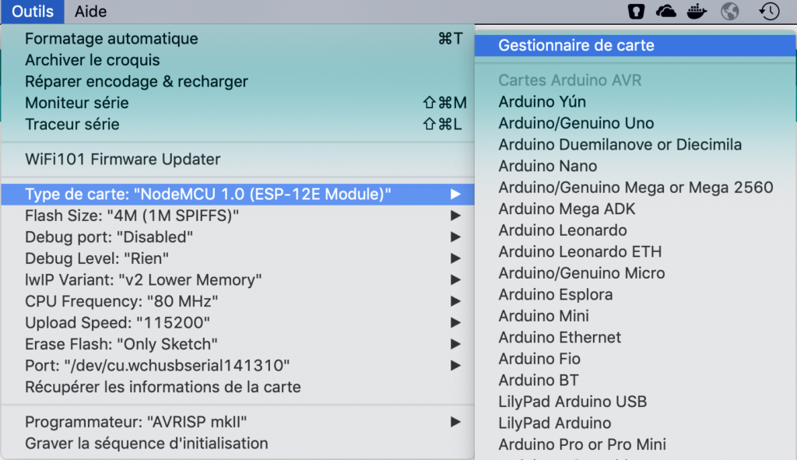Screen dimensions: 797x460
Task: Select Arduino Mega ADK board
Action: 635,209
